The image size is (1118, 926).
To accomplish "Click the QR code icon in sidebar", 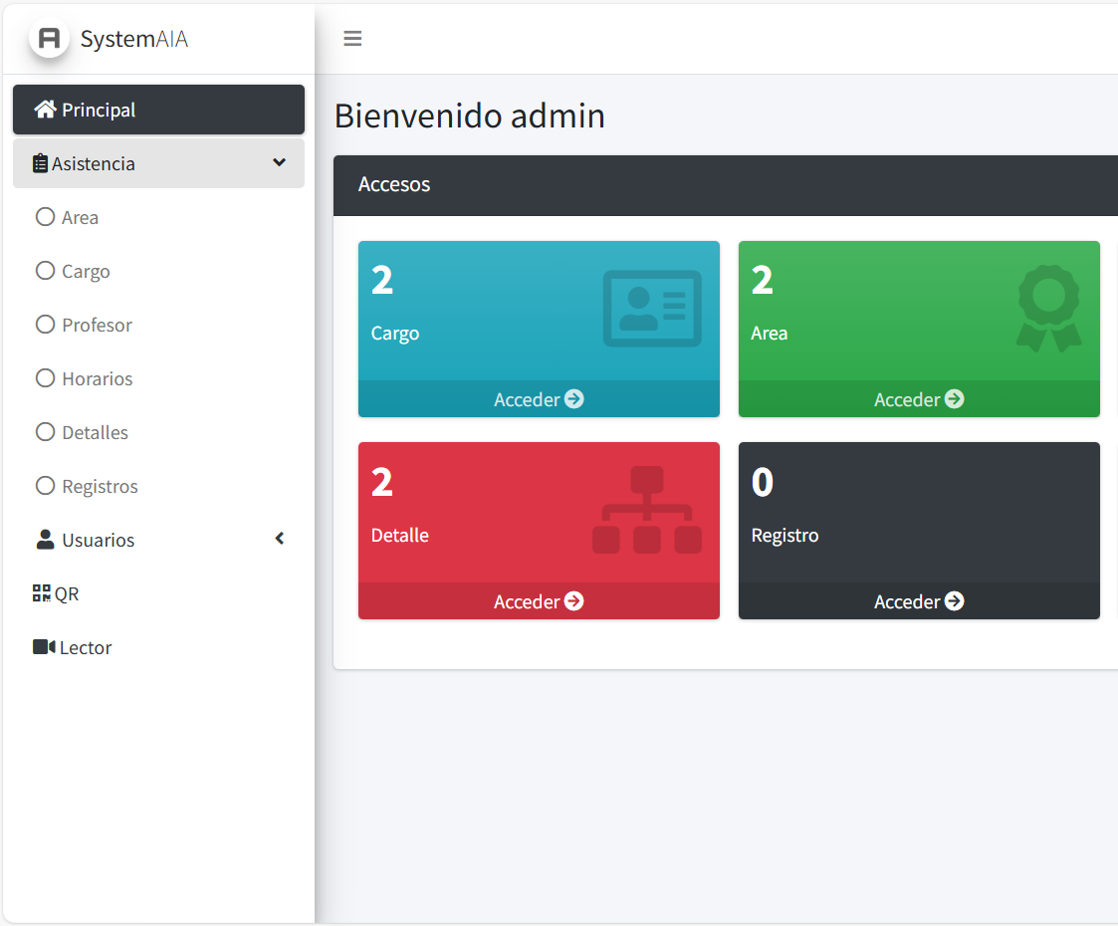I will click(41, 593).
